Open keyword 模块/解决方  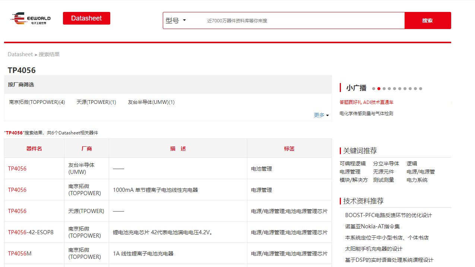[x=354, y=180]
